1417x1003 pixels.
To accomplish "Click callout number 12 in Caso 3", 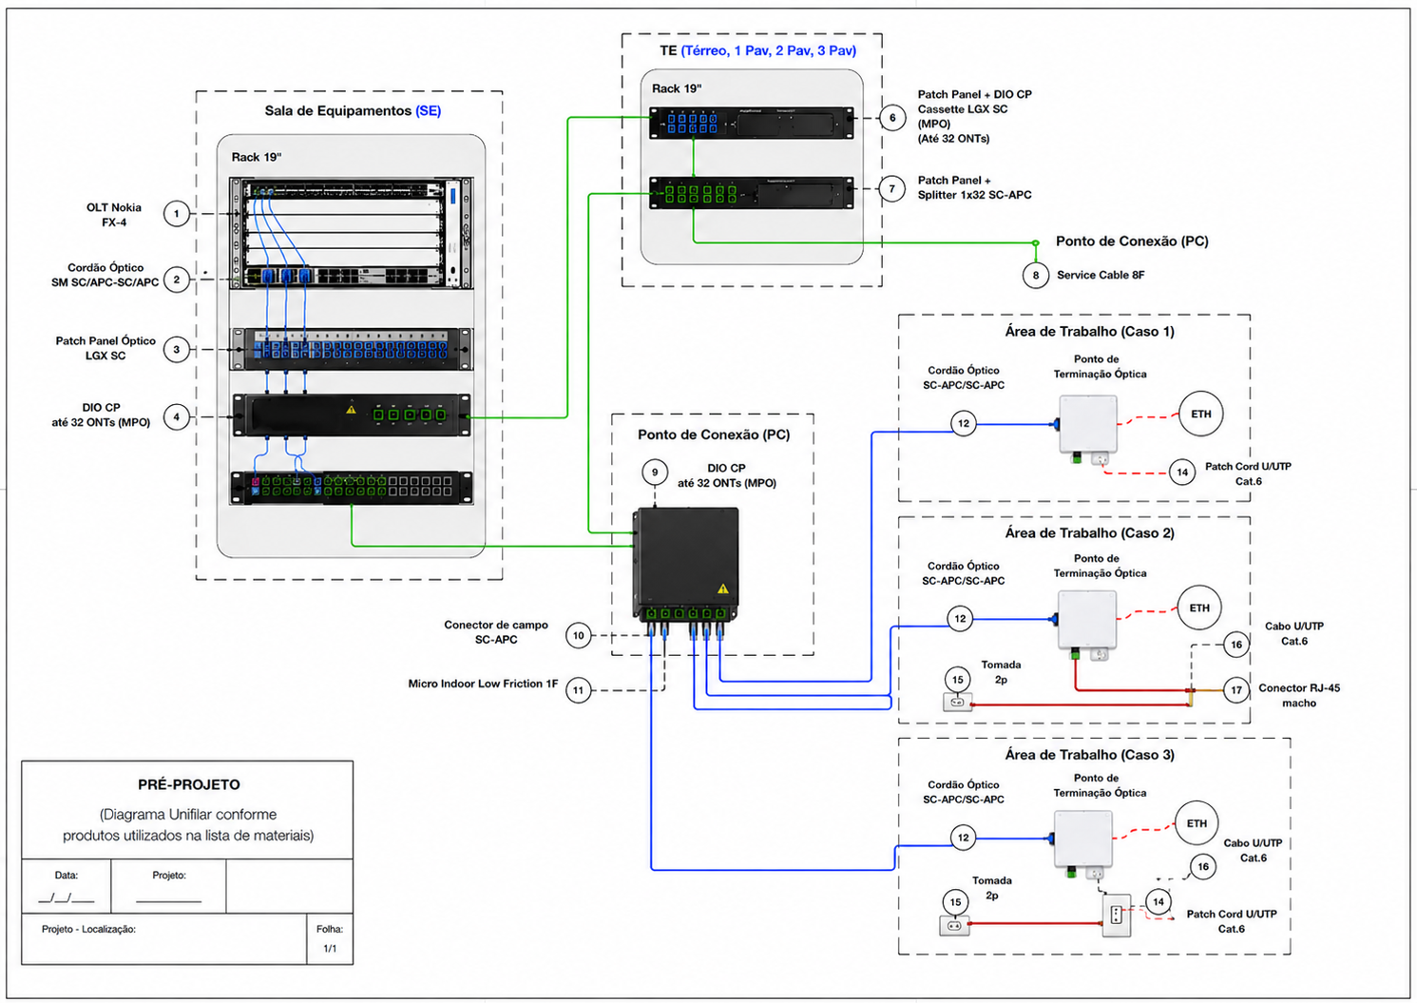I will coord(964,838).
